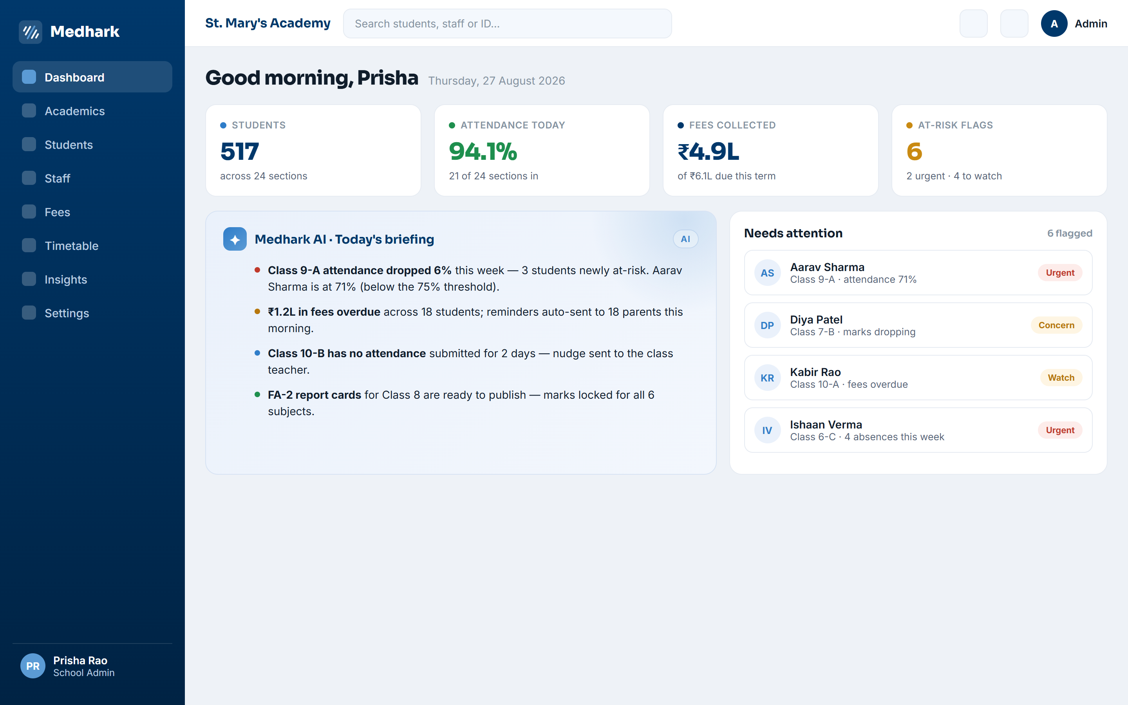The image size is (1128, 705).
Task: Open the Dashboard menu item
Action: [92, 77]
